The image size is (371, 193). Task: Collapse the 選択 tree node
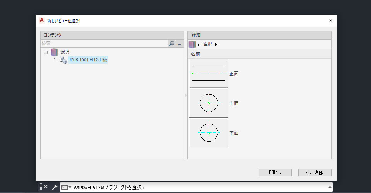tap(46, 52)
